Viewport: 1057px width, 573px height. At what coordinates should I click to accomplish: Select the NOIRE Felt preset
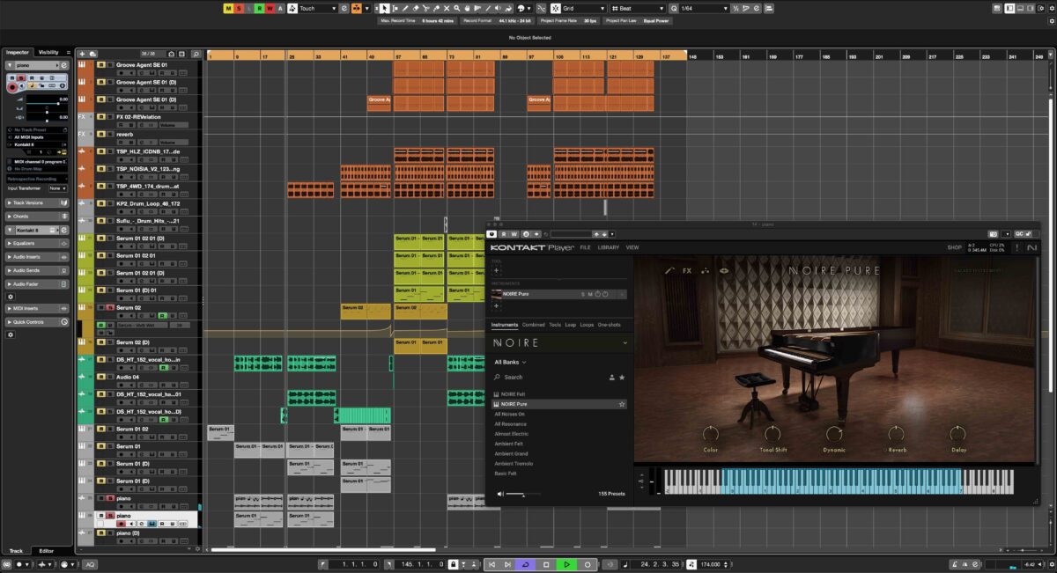(513, 393)
